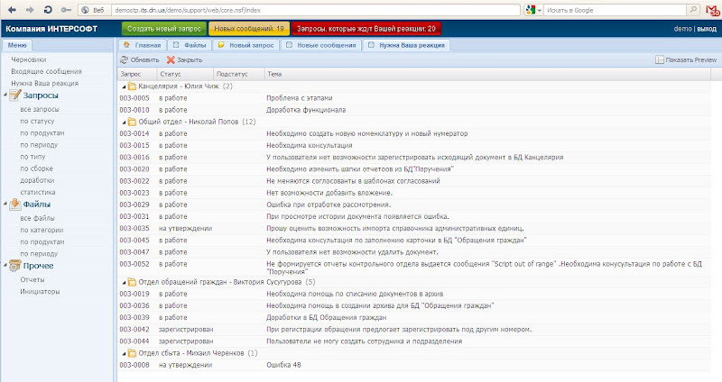Open Инициаторы in the sidebar

tap(40, 291)
